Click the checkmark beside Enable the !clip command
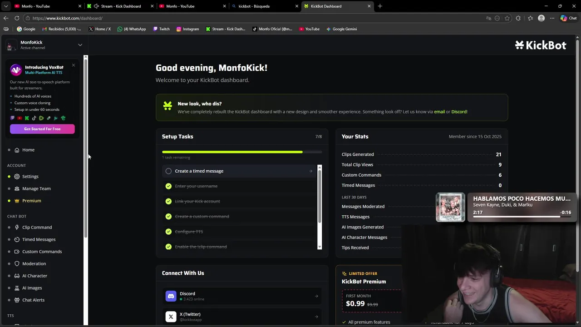Image resolution: width=581 pixels, height=327 pixels. click(x=168, y=247)
